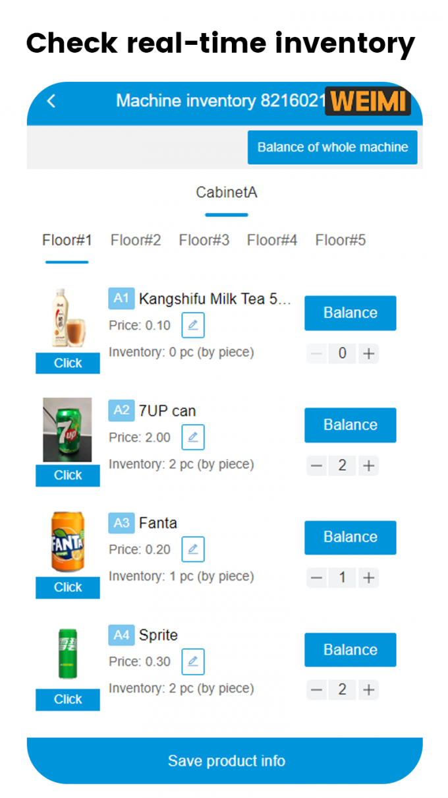The width and height of the screenshot is (448, 798).
Task: Decrease Fanta inventory with minus
Action: (x=317, y=578)
